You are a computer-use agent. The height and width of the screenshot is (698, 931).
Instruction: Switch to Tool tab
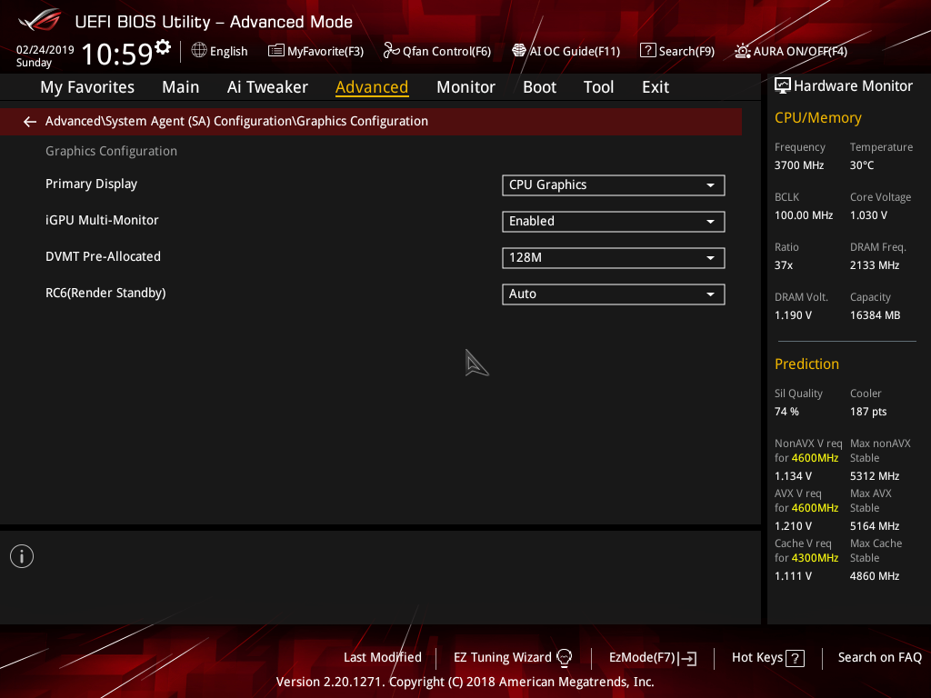[x=598, y=87]
